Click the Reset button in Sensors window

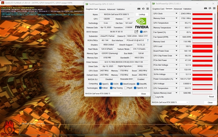tap(211, 97)
